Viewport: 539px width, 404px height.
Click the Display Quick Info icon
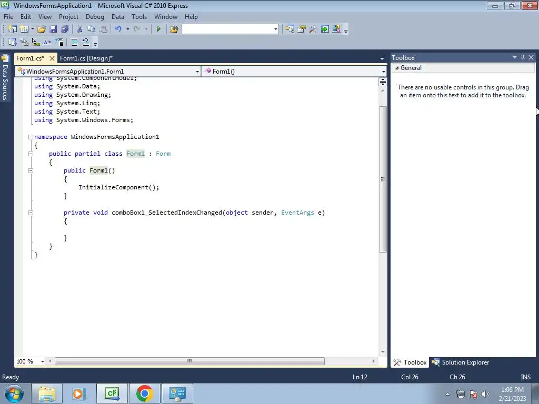click(36, 42)
